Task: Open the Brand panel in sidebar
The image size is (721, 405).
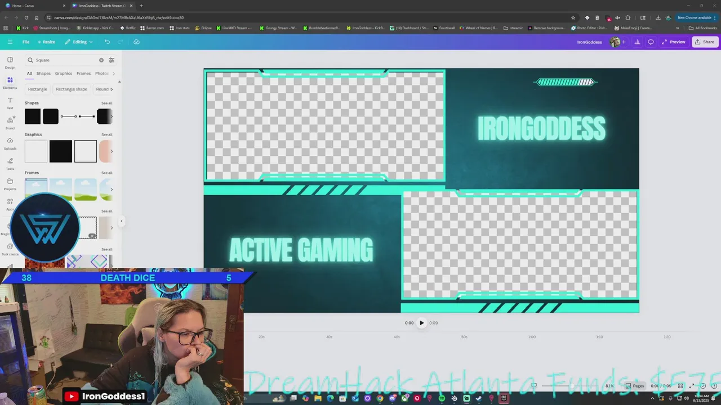Action: (10, 123)
